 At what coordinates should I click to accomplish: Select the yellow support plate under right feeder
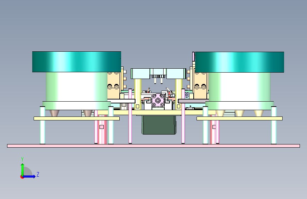pyautogui.click(x=239, y=119)
